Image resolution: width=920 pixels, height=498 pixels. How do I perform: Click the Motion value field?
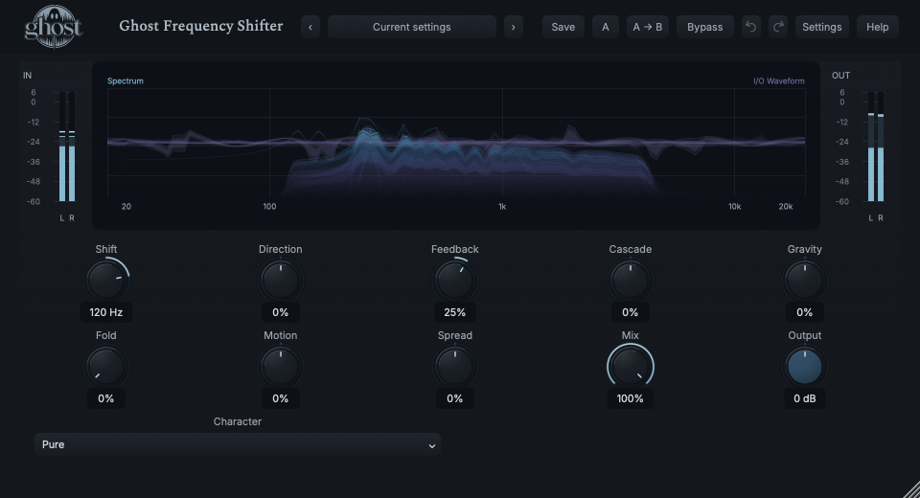281,398
